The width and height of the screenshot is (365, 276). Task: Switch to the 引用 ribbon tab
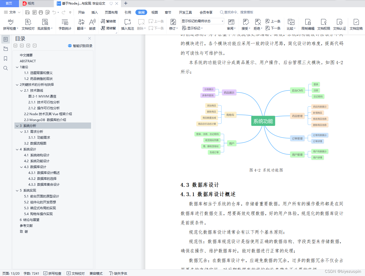click(128, 12)
